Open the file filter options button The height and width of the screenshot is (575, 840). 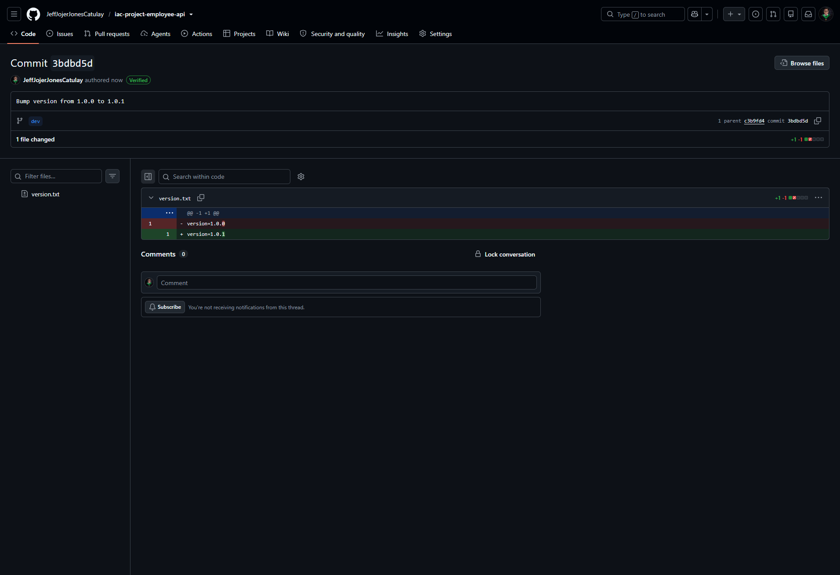pyautogui.click(x=112, y=176)
